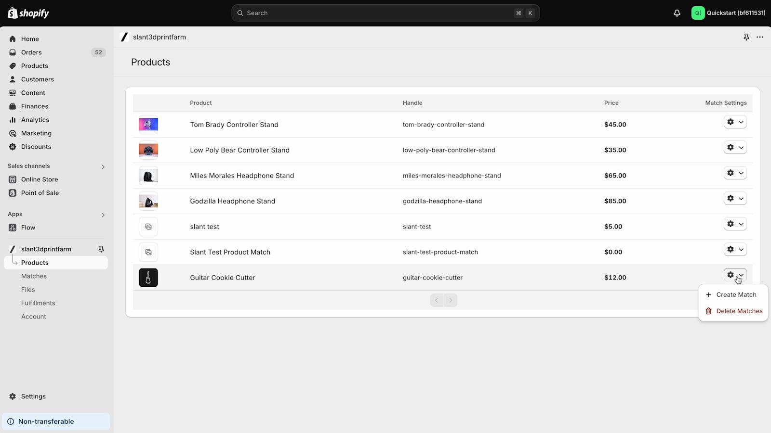Click inside the Search field
Viewport: 771px width, 433px height.
tap(385, 13)
